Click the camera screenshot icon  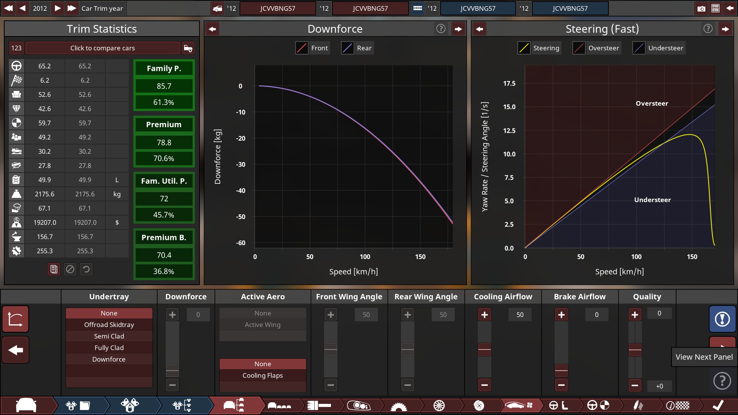tap(701, 8)
